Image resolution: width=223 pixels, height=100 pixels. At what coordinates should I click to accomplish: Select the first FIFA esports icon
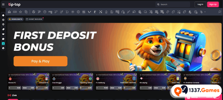pyautogui.click(x=50, y=12)
